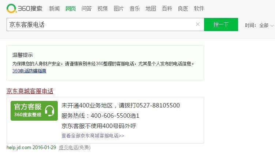Select the 良医 tab
Screen dimensions: 275x155
click(183, 8)
